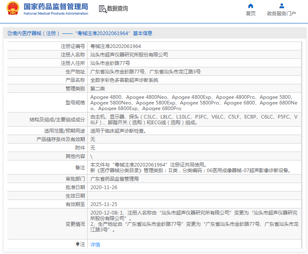
Task: Click the 型号规格 label
Action: (75, 103)
